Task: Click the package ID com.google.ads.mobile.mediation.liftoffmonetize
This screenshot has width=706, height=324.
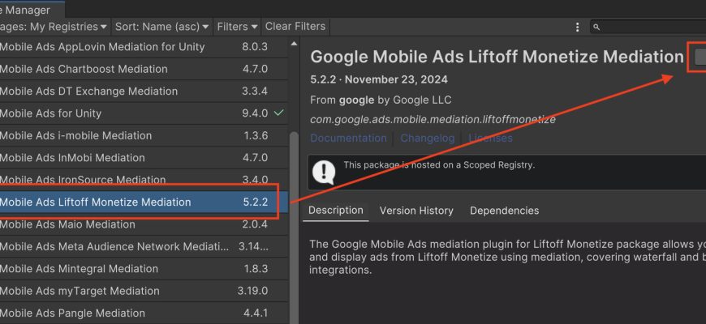Action: click(433, 120)
